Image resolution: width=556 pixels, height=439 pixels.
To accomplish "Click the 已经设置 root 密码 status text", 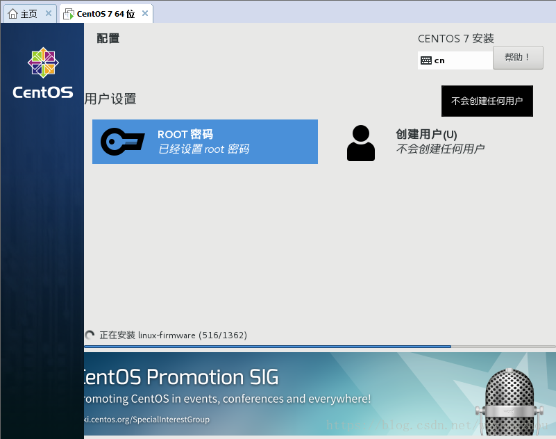I will pos(203,149).
